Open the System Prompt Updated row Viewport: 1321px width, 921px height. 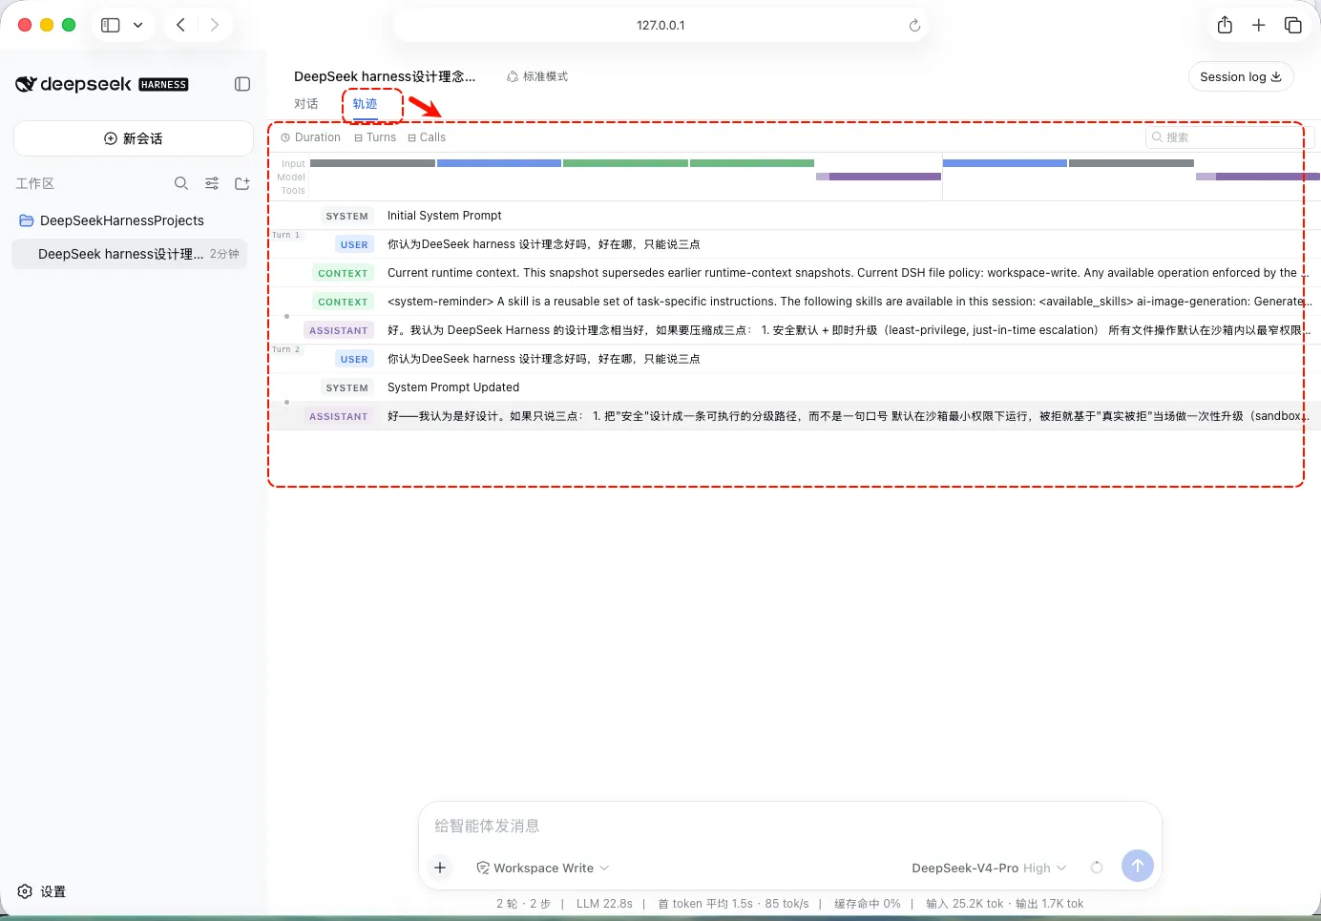tap(795, 387)
